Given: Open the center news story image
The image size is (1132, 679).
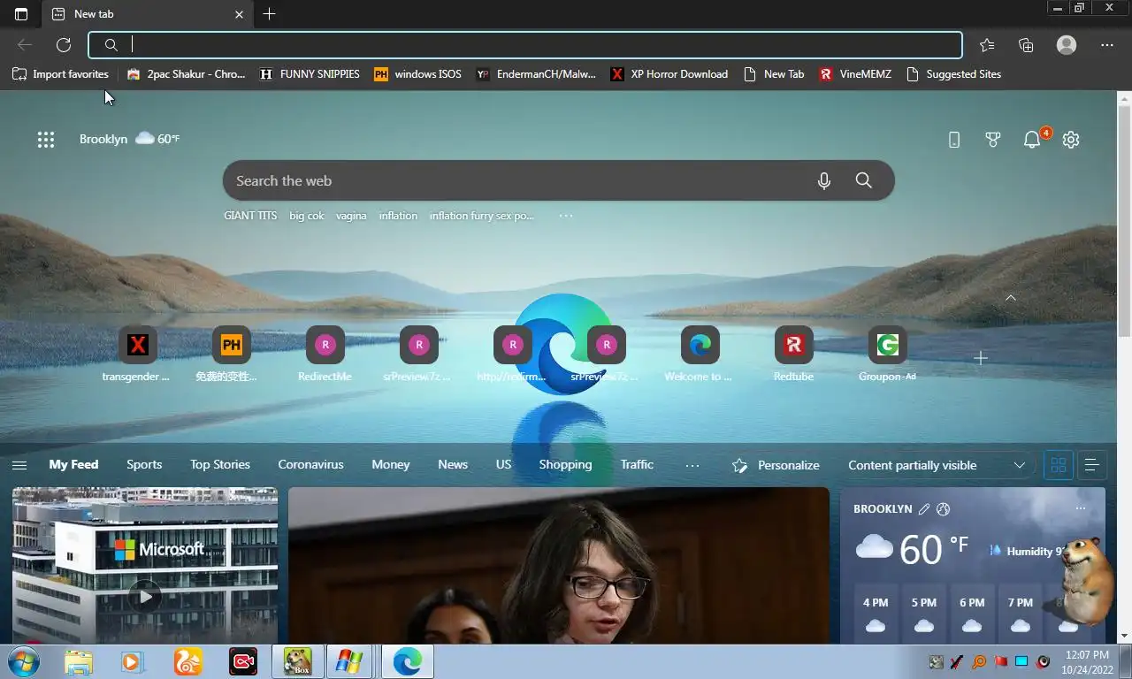Looking at the screenshot, I should 559,566.
